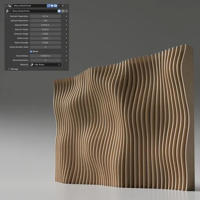Click Noise Scale animate dot
Screen dimensions: 200x200
[66, 38]
